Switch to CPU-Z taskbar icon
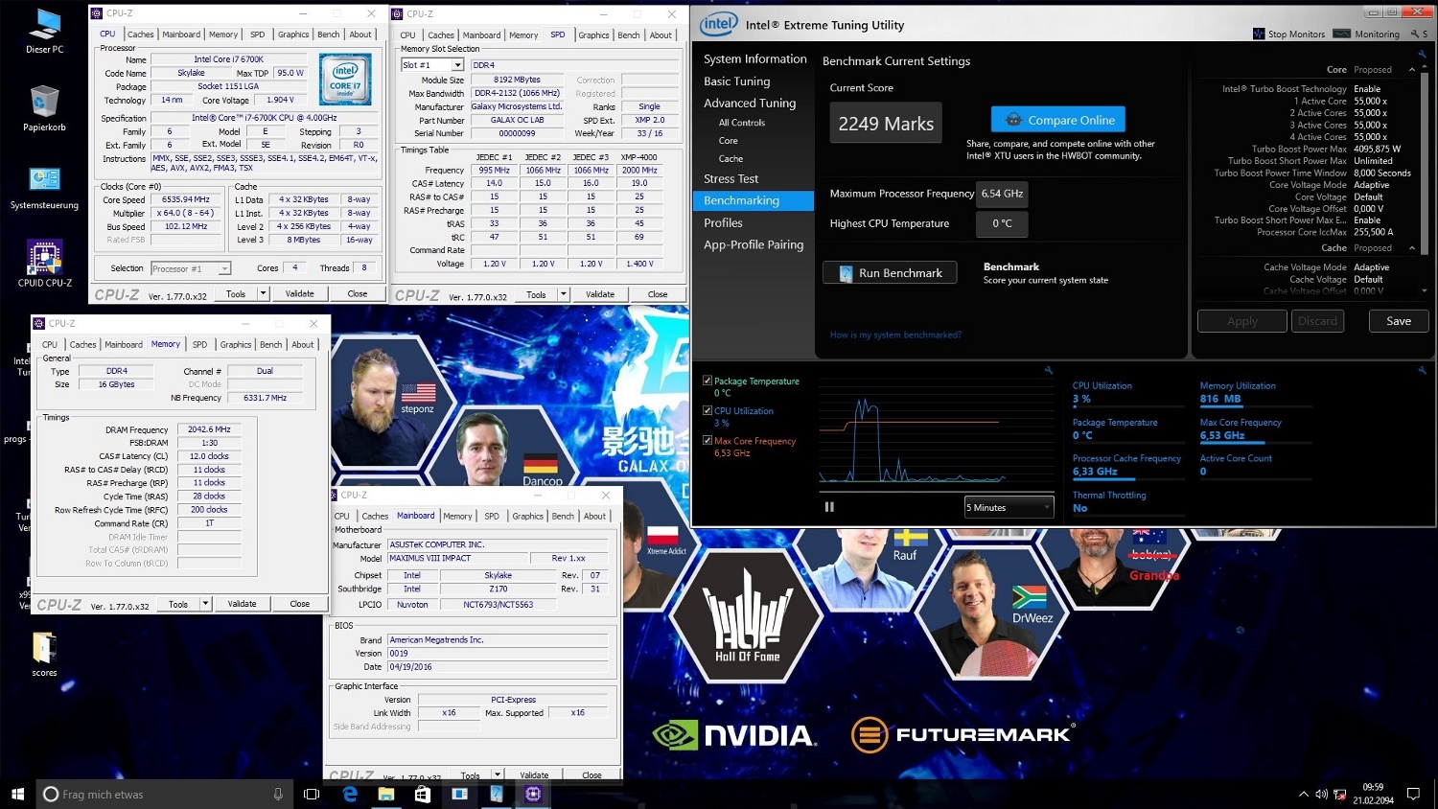Image resolution: width=1438 pixels, height=809 pixels. tap(533, 794)
